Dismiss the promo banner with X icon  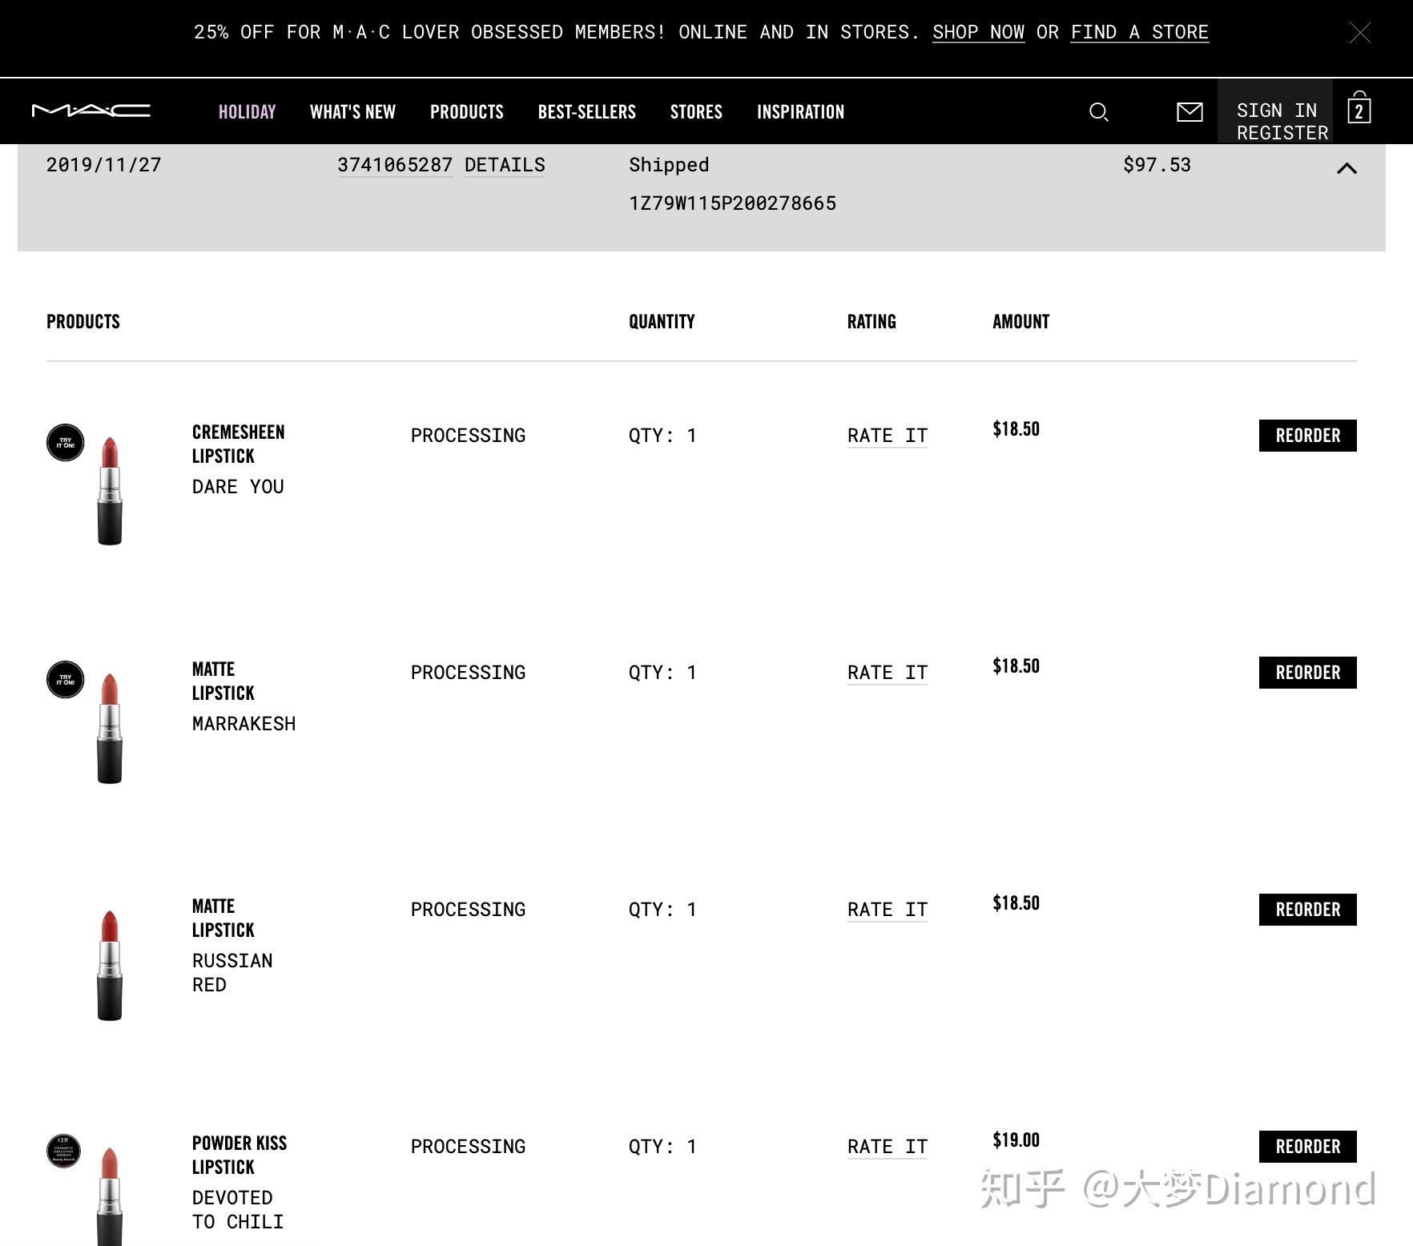point(1360,33)
